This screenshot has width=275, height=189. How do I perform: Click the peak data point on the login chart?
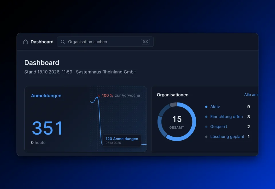(x=97, y=97)
